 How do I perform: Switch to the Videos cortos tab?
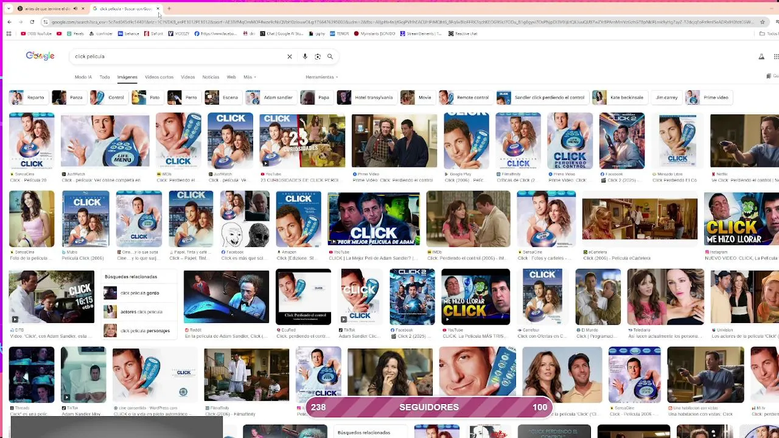pos(159,77)
